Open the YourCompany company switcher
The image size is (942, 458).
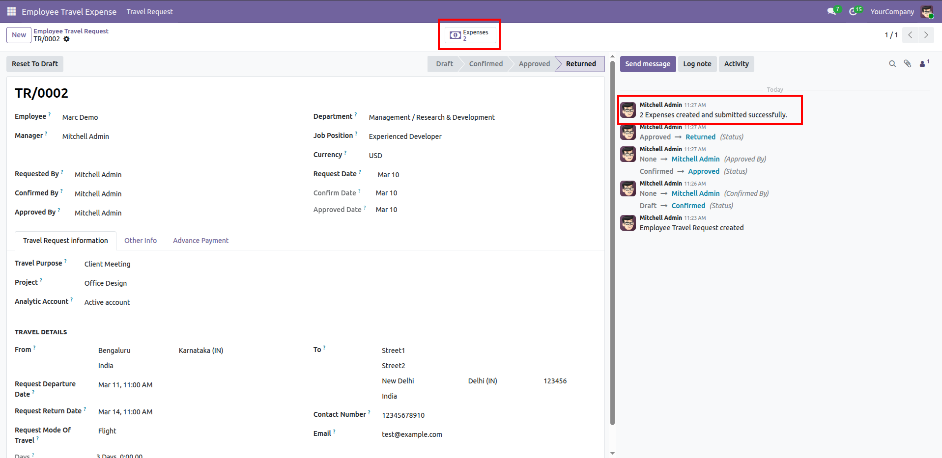(892, 12)
